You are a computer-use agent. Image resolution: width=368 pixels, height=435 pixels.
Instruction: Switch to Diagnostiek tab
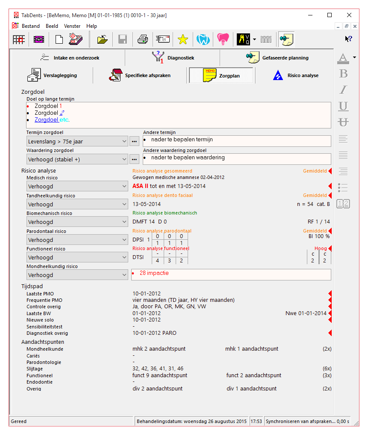(x=173, y=58)
